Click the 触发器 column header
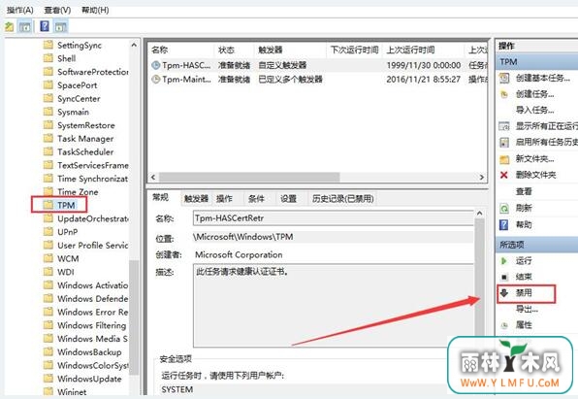This screenshot has width=578, height=399. click(271, 50)
